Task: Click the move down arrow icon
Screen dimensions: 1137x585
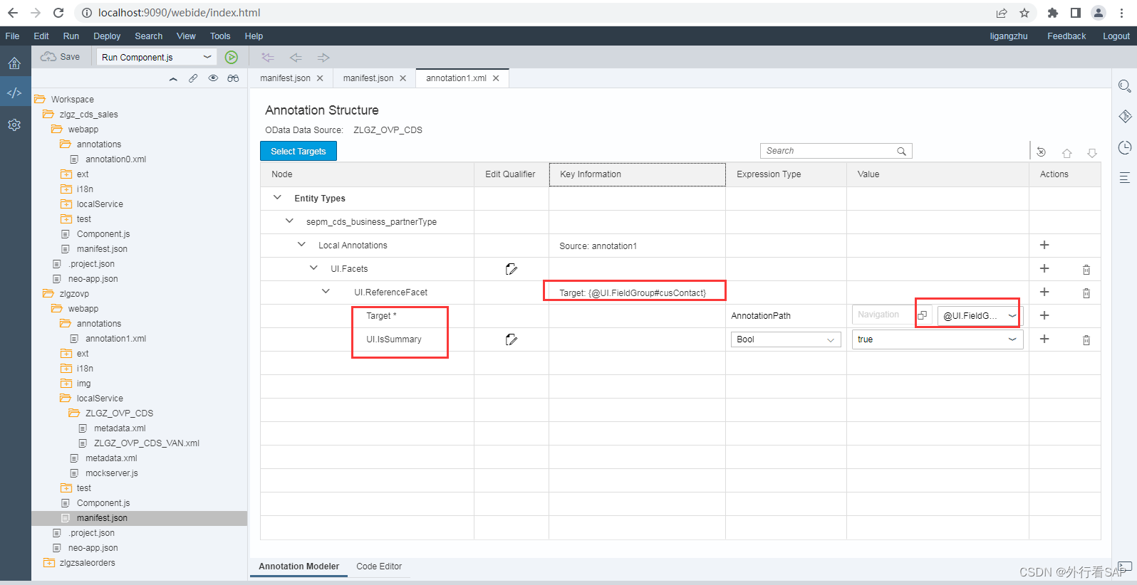Action: 1092,152
